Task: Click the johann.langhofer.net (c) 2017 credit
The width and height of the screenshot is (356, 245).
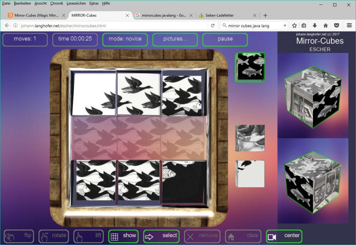Action: tap(318, 34)
